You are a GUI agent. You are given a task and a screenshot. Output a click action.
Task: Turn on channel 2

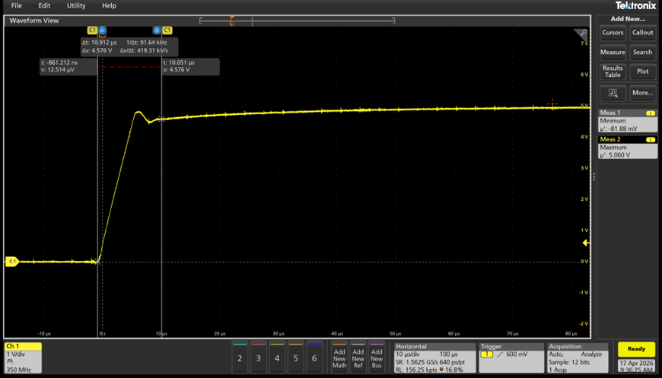click(240, 357)
